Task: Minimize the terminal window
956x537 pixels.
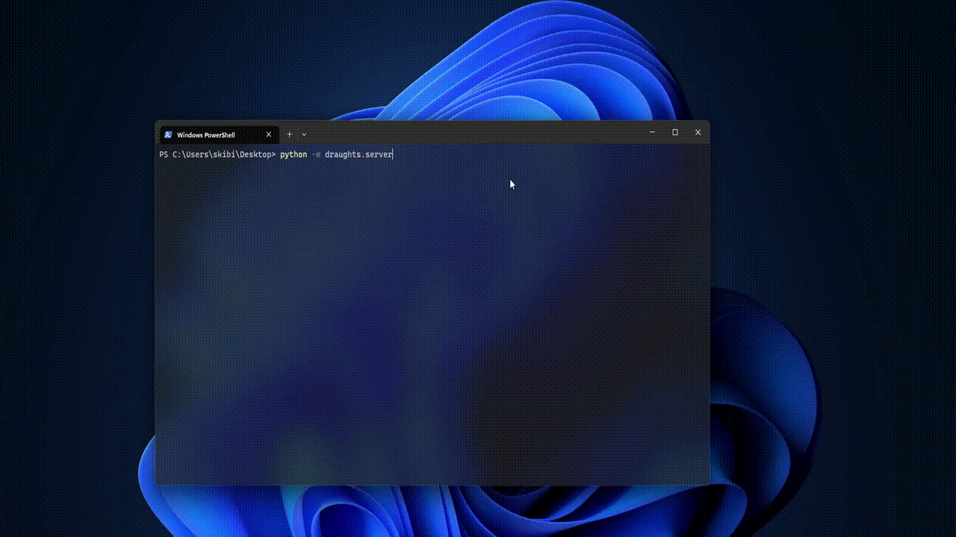Action: pyautogui.click(x=652, y=132)
